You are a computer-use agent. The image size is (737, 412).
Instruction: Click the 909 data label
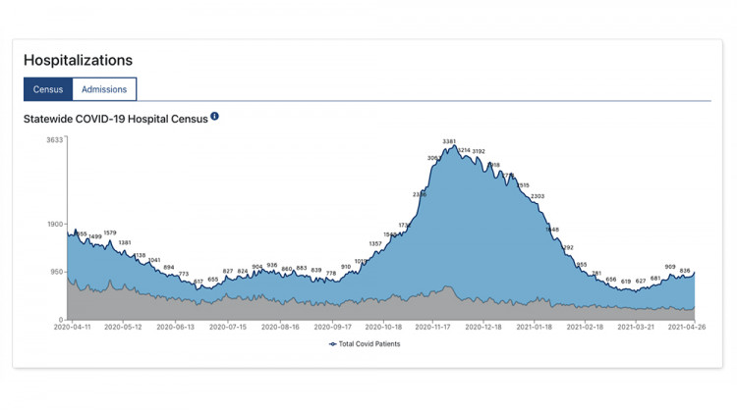tap(670, 267)
